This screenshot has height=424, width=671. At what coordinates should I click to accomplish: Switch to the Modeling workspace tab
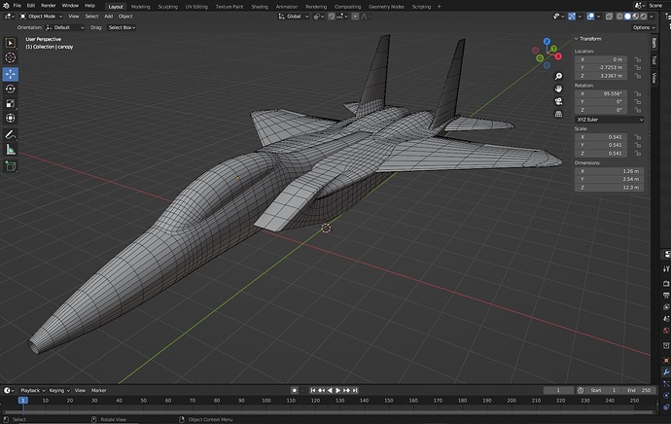coord(140,7)
